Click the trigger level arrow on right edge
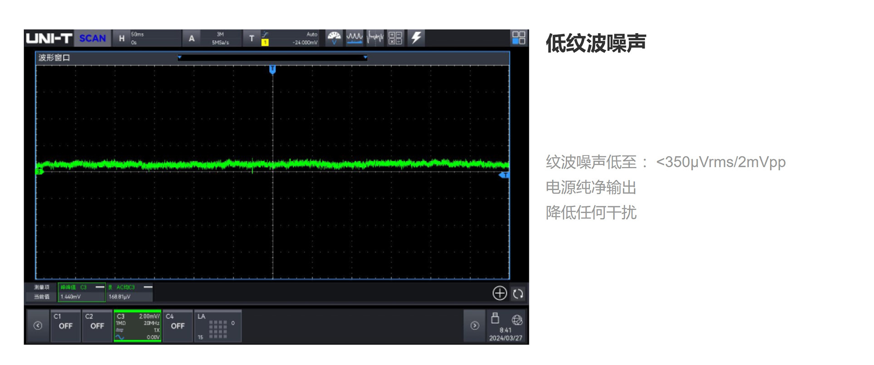The image size is (874, 365). [504, 175]
